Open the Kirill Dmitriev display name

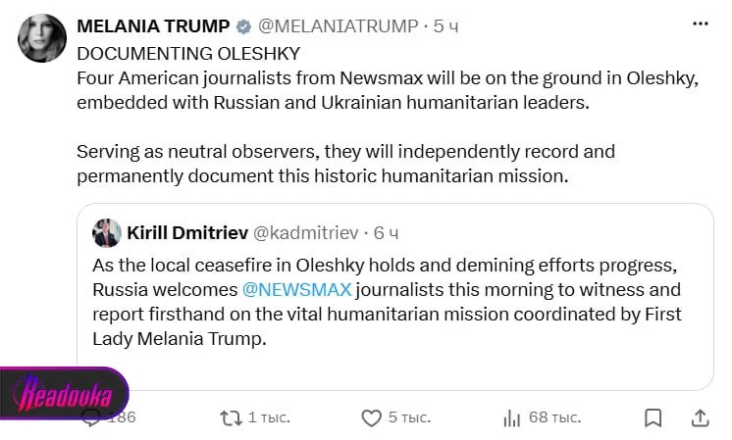point(187,232)
